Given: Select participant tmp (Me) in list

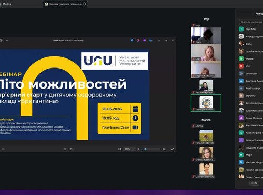Looking at the screenshot, I should coord(251,29).
